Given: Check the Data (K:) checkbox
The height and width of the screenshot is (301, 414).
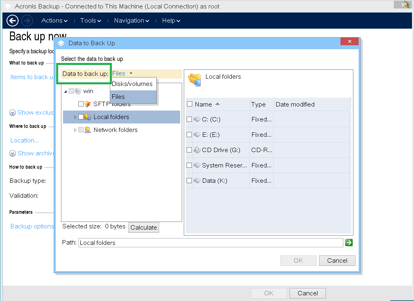Looking at the screenshot, I should pos(189,180).
